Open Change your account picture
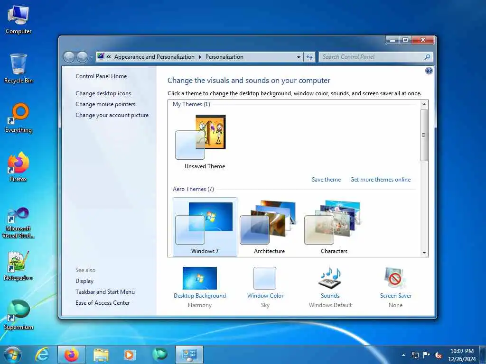486x364 pixels. tap(112, 115)
